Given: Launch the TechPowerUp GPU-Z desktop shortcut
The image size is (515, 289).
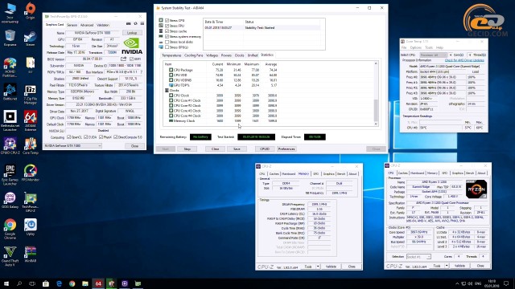Looking at the screenshot, I should point(31,202).
